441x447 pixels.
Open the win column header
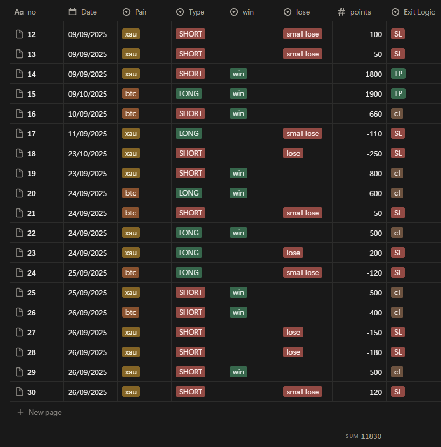pyautogui.click(x=243, y=12)
